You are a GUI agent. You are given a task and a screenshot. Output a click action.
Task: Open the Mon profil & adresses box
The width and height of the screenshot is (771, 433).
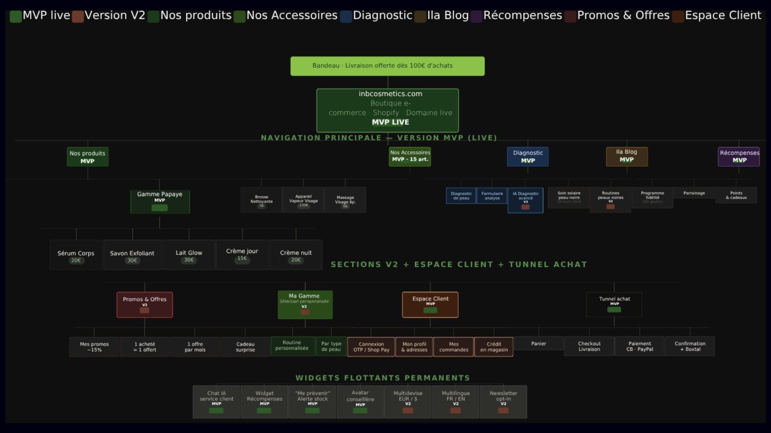pos(414,347)
